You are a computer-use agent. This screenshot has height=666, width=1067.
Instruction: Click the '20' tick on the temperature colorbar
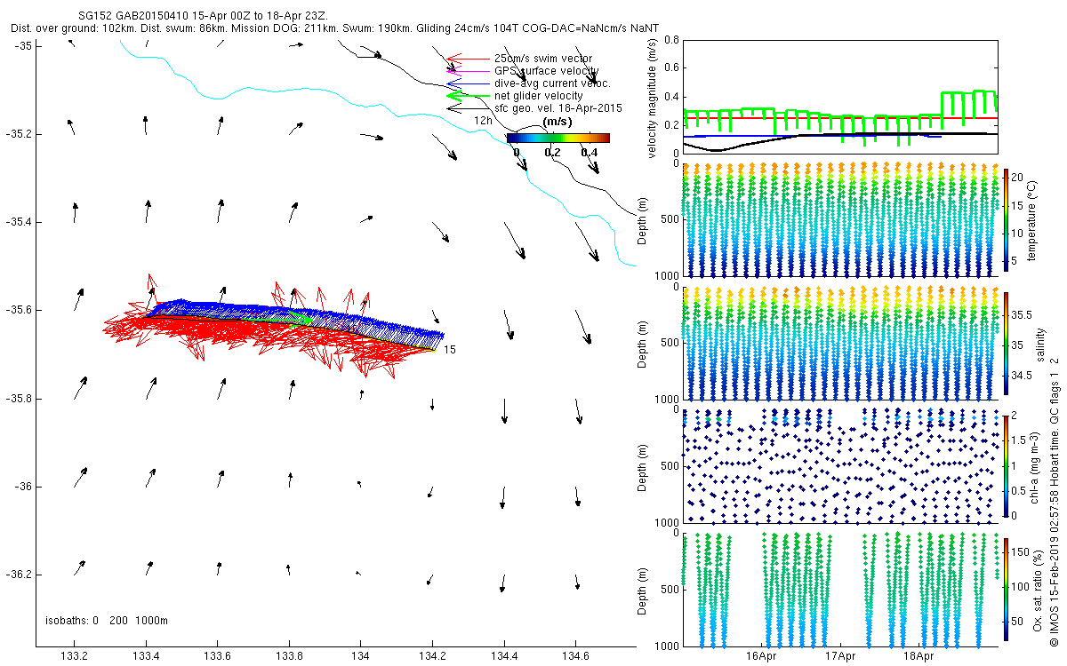pyautogui.click(x=1019, y=177)
